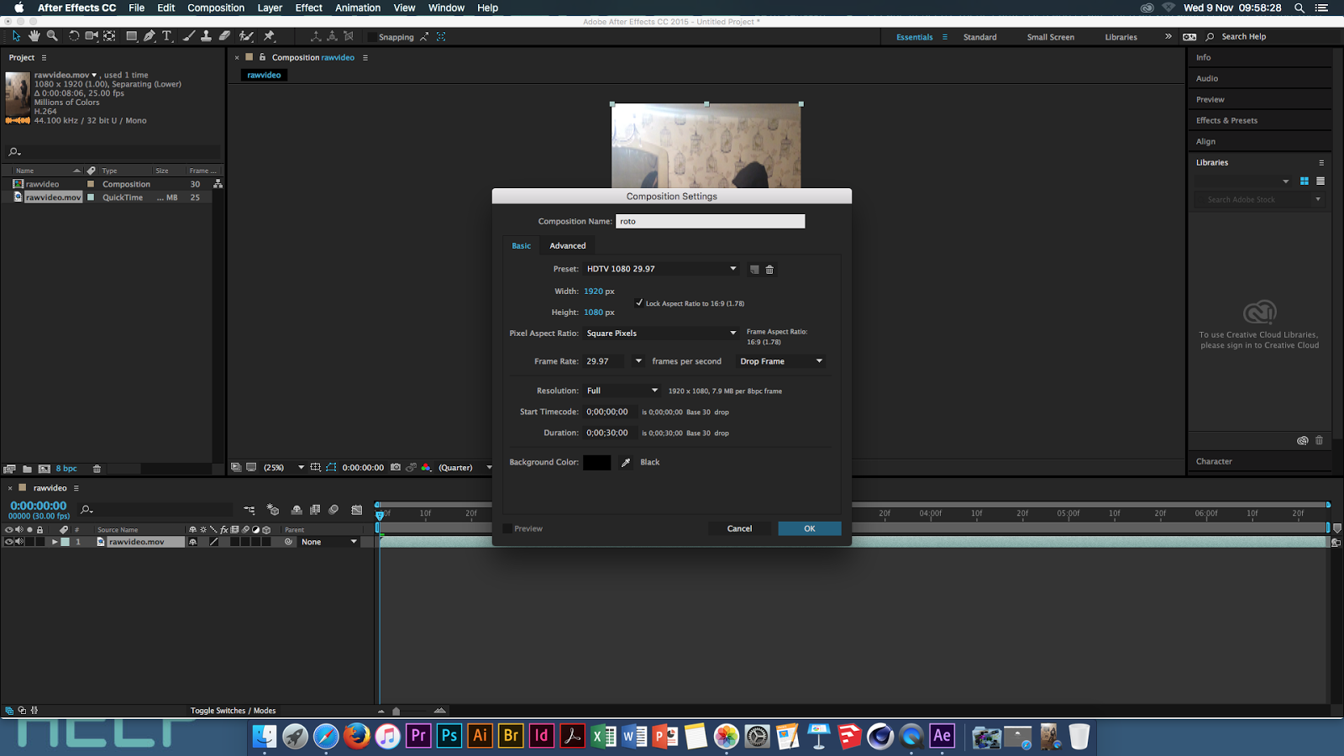Delete the composition preset with trash icon

[x=769, y=270]
